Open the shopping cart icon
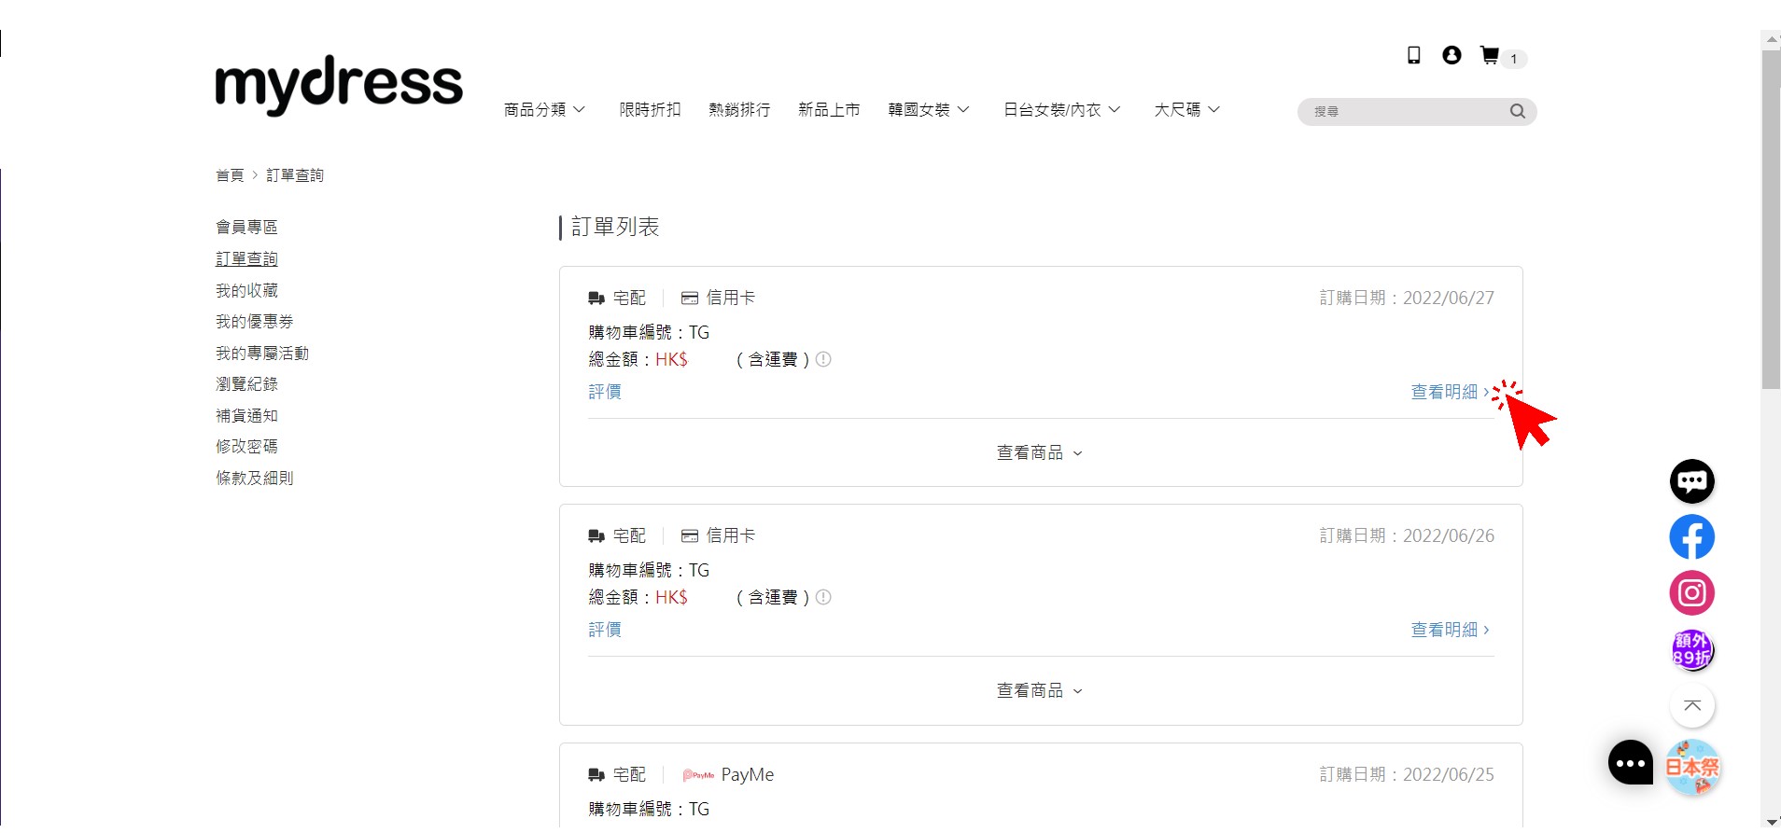 click(x=1490, y=55)
